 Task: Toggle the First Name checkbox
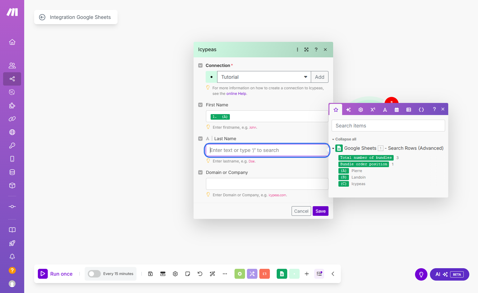[x=200, y=105]
